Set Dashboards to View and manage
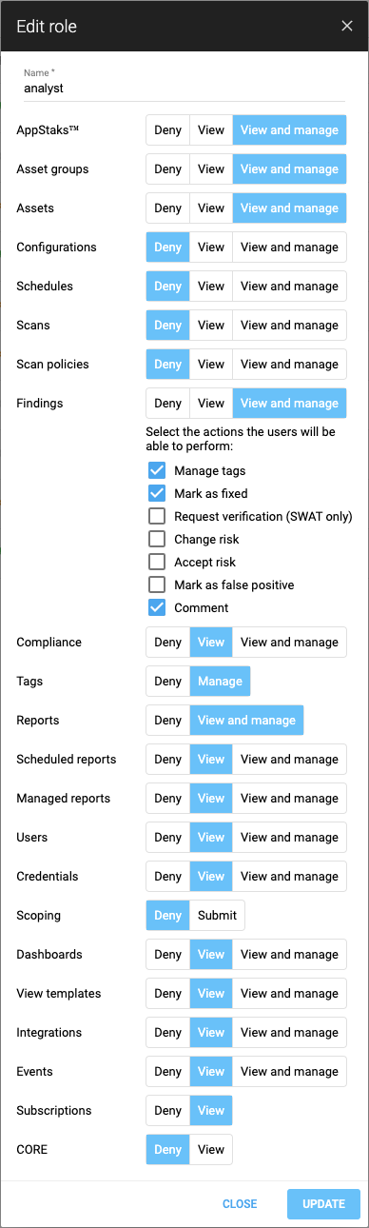369x1228 pixels. point(289,954)
